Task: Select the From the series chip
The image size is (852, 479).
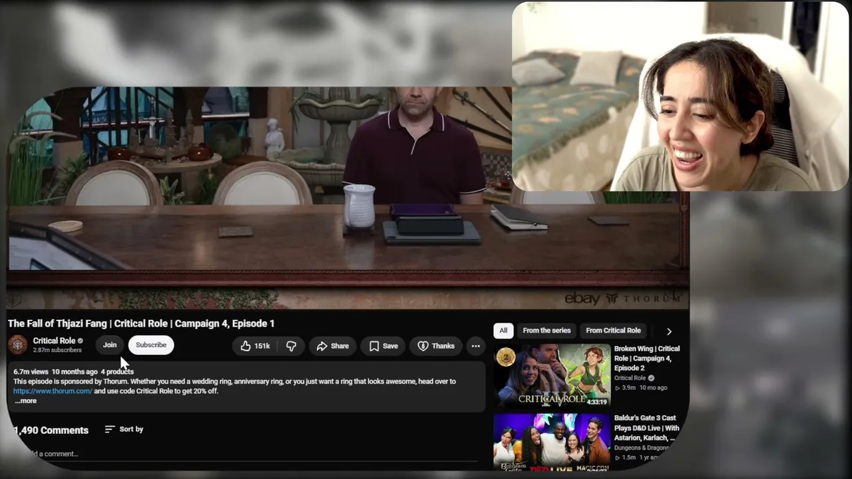Action: 546,331
